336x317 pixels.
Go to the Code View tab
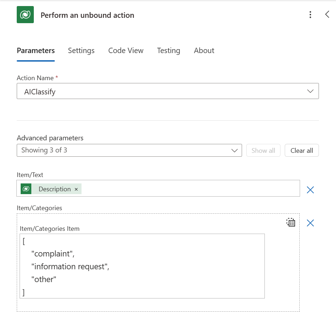[126, 51]
